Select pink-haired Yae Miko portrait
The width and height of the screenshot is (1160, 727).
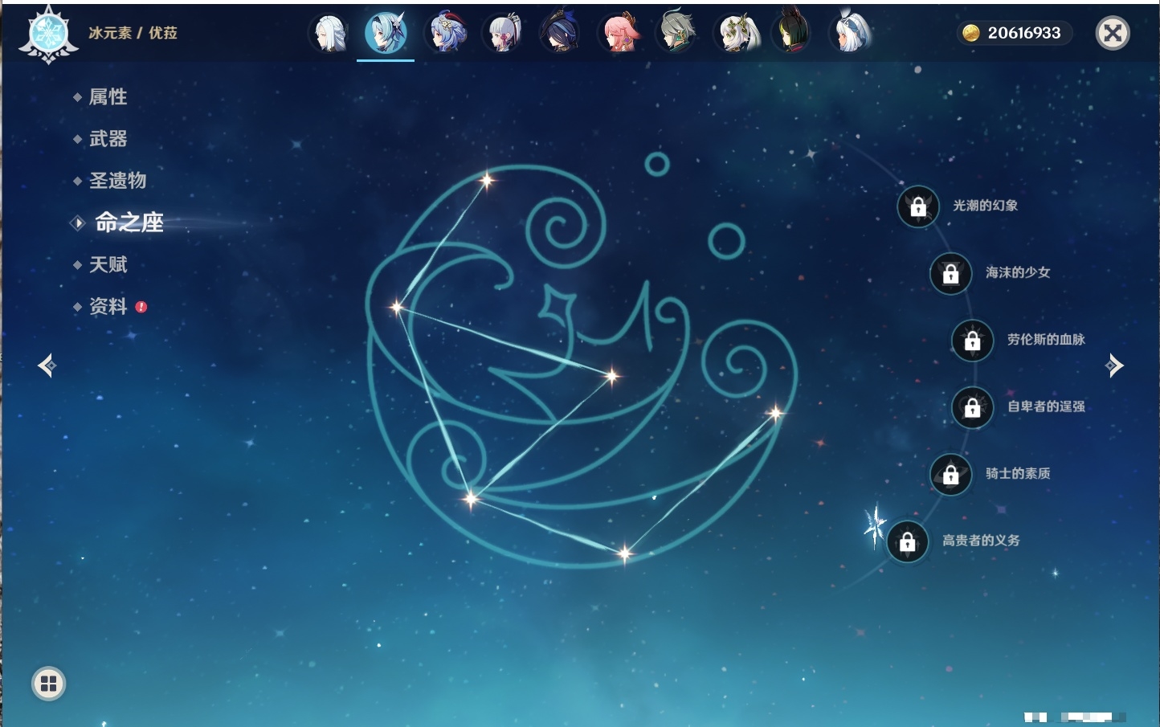pos(619,34)
